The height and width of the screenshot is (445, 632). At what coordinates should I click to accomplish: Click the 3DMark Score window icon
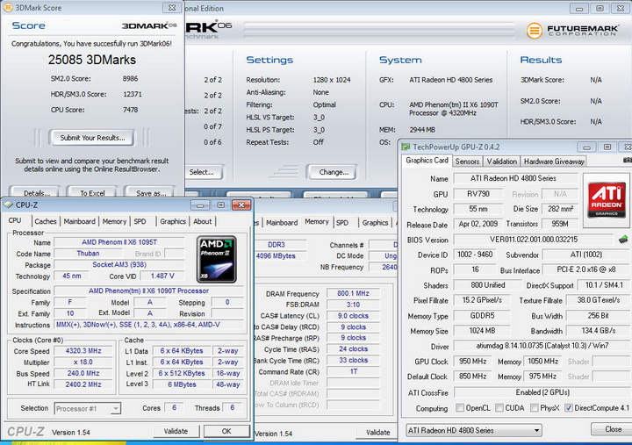click(x=8, y=7)
